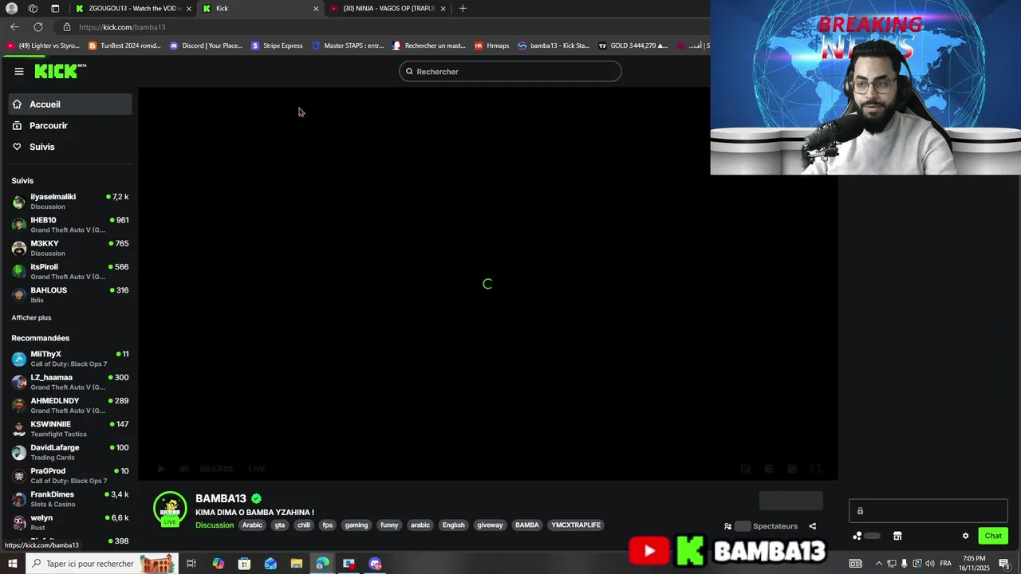
Task: Open IHEB10 followed channel
Action: click(x=70, y=224)
